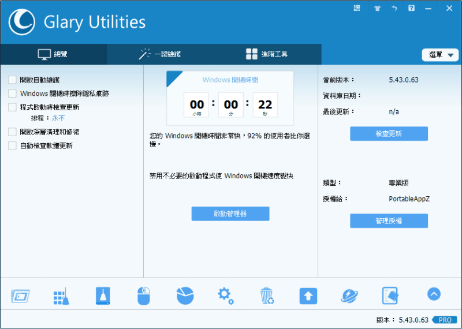Open the help question mark icon
This screenshot has width=462, height=329.
(411, 8)
